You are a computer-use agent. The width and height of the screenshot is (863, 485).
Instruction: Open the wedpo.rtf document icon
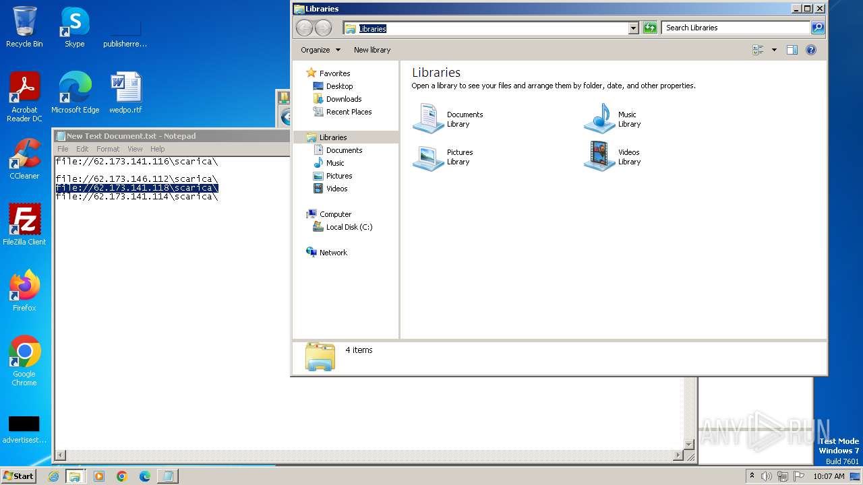[x=125, y=93]
